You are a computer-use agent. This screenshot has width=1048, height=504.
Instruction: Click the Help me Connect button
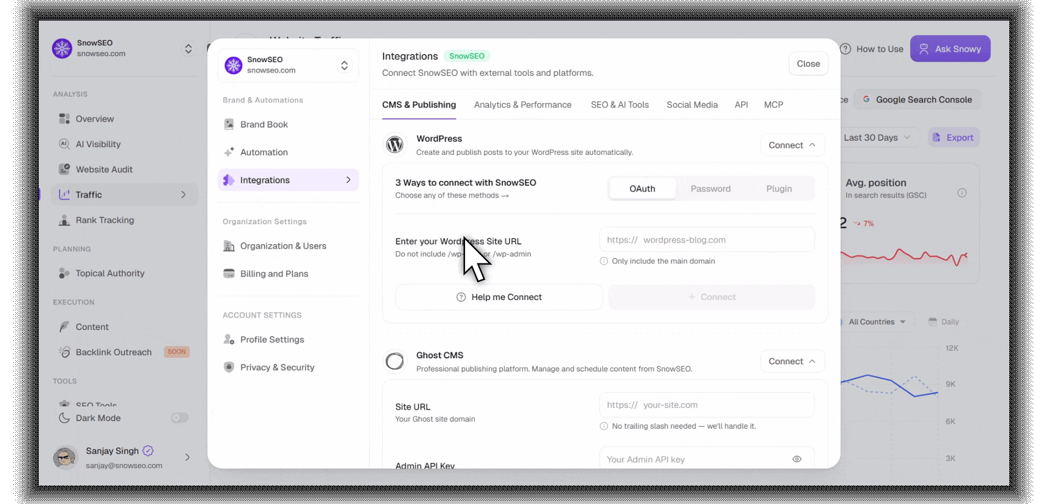click(x=499, y=297)
